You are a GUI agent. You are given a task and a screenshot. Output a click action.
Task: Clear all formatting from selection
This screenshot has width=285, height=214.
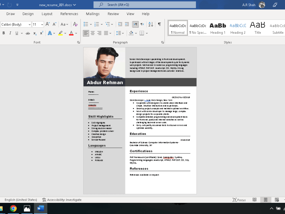(75, 24)
